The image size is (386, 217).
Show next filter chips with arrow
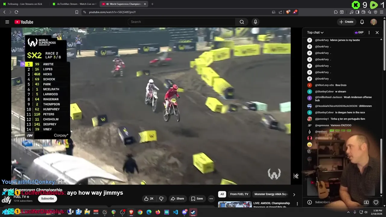[x=294, y=194]
